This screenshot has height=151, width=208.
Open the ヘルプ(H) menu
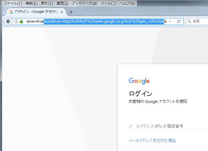click(127, 3)
